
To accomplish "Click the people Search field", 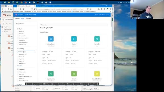I will pyautogui.click(x=74, y=25).
